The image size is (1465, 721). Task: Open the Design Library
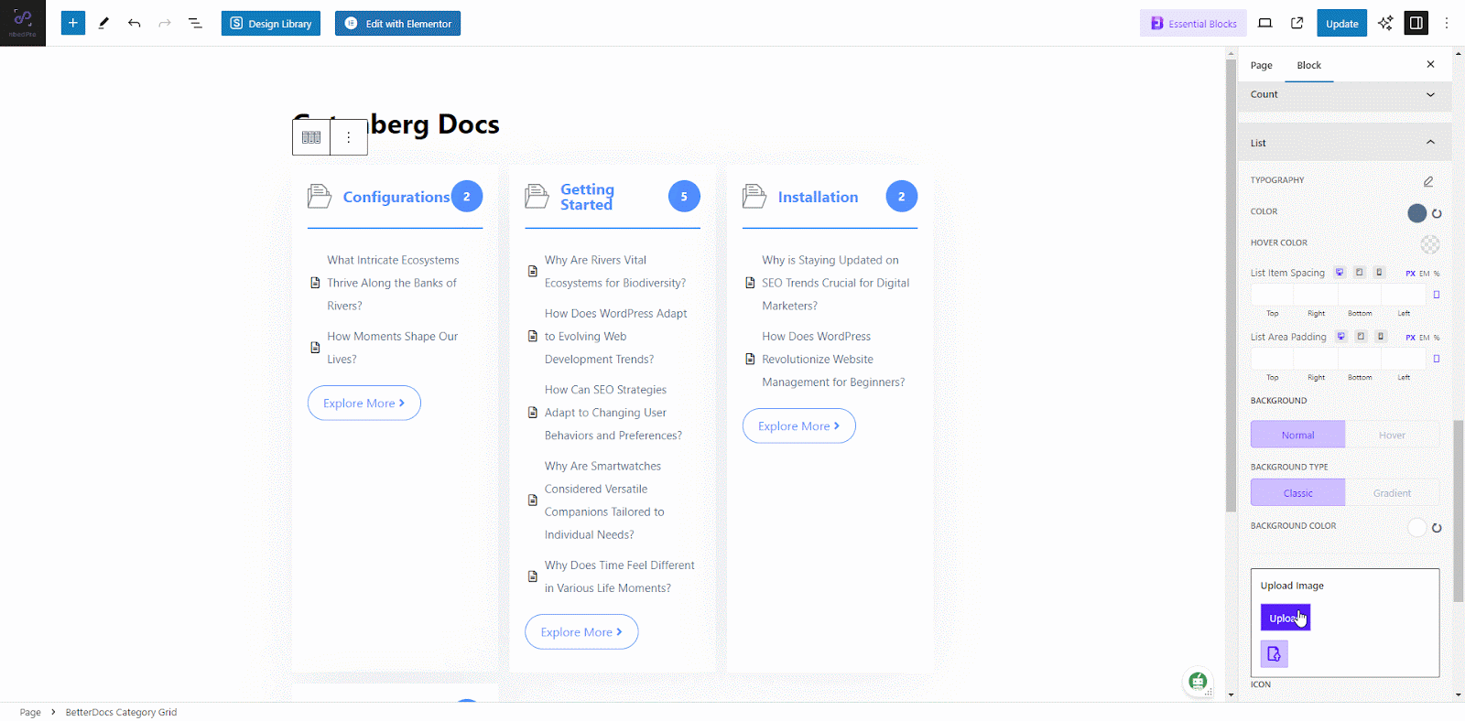[271, 24]
